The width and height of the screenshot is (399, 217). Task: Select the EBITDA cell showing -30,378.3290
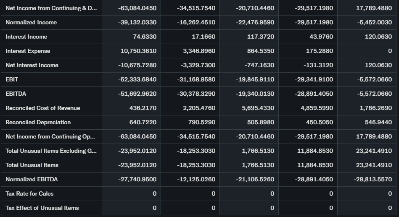click(196, 94)
